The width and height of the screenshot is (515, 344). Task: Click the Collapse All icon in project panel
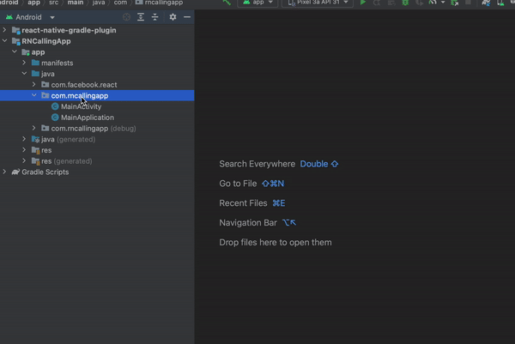click(155, 17)
